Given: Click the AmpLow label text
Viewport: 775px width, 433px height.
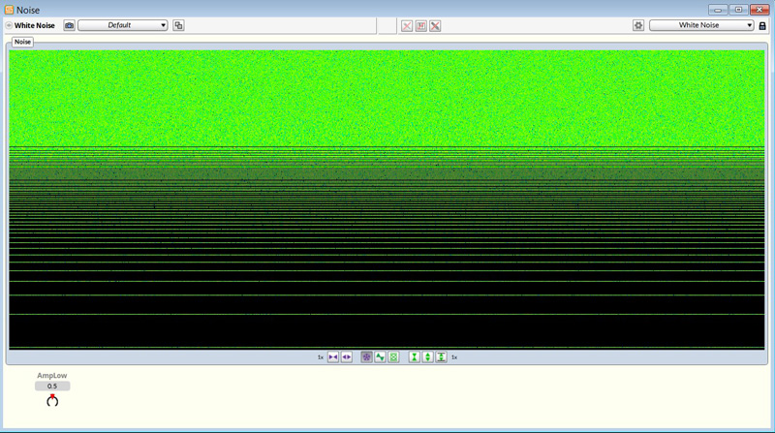Looking at the screenshot, I should coord(52,376).
